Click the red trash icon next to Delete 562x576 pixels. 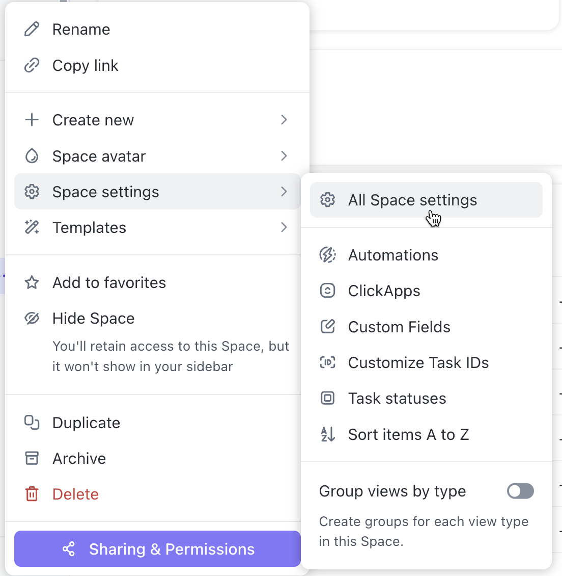coord(32,494)
